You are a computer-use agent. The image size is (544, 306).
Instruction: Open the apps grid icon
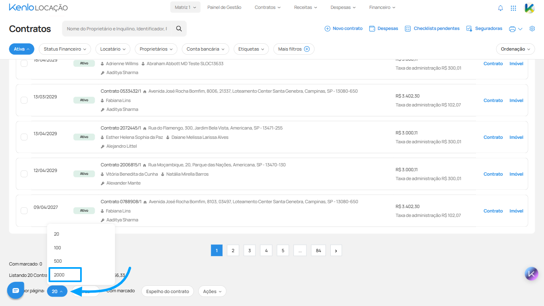pos(513,8)
